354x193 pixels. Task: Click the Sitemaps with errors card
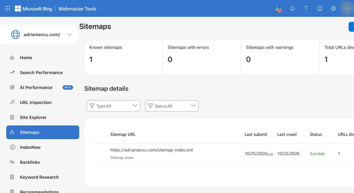(x=202, y=57)
